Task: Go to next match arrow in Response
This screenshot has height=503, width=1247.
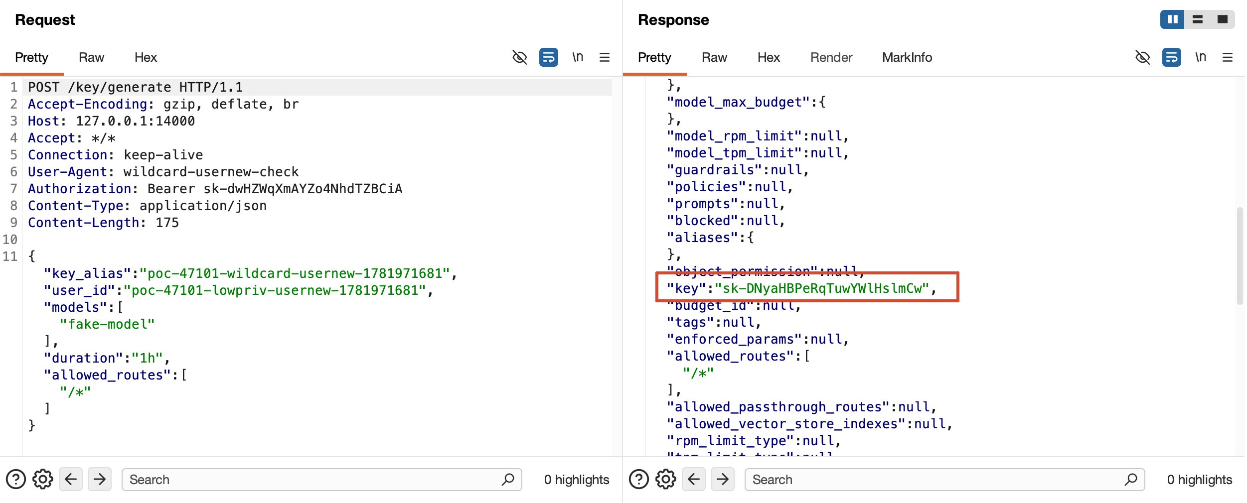Action: [x=723, y=480]
